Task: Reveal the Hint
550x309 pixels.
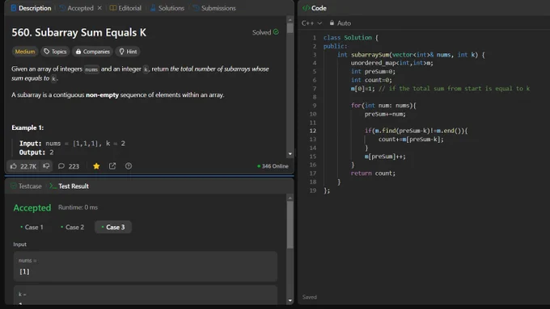Action: pyautogui.click(x=128, y=52)
